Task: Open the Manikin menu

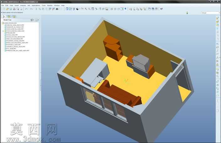Action: (50, 5)
